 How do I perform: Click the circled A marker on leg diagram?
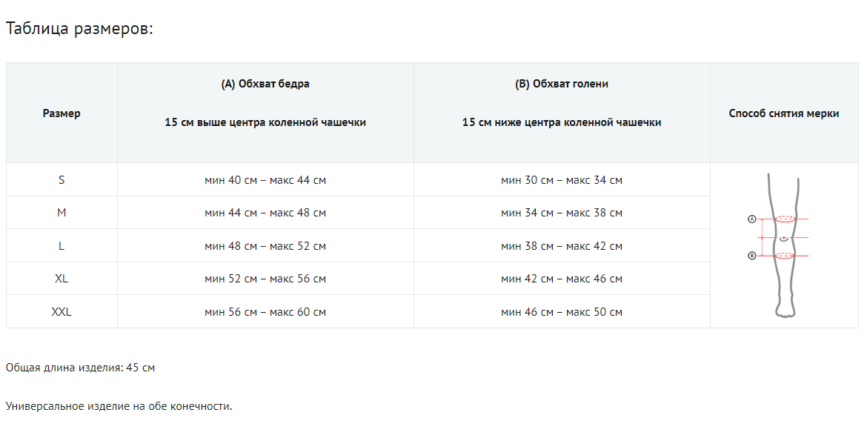point(751,219)
